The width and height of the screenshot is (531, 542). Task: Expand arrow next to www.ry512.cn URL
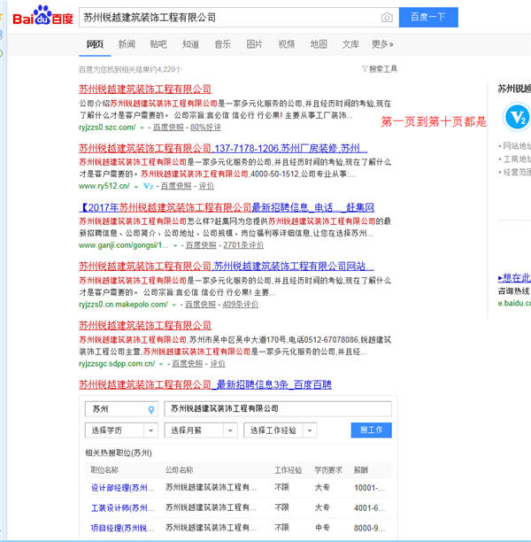[x=136, y=187]
